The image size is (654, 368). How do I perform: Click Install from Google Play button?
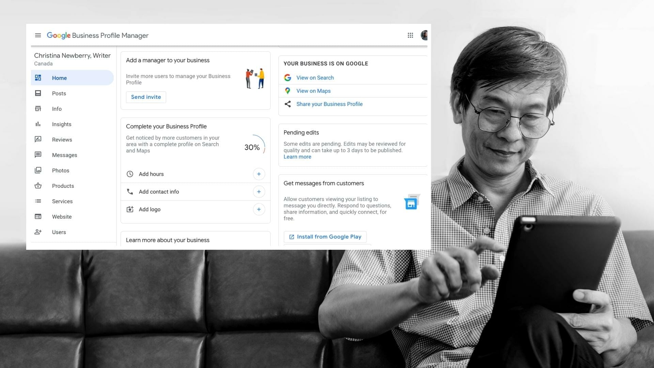(x=325, y=237)
